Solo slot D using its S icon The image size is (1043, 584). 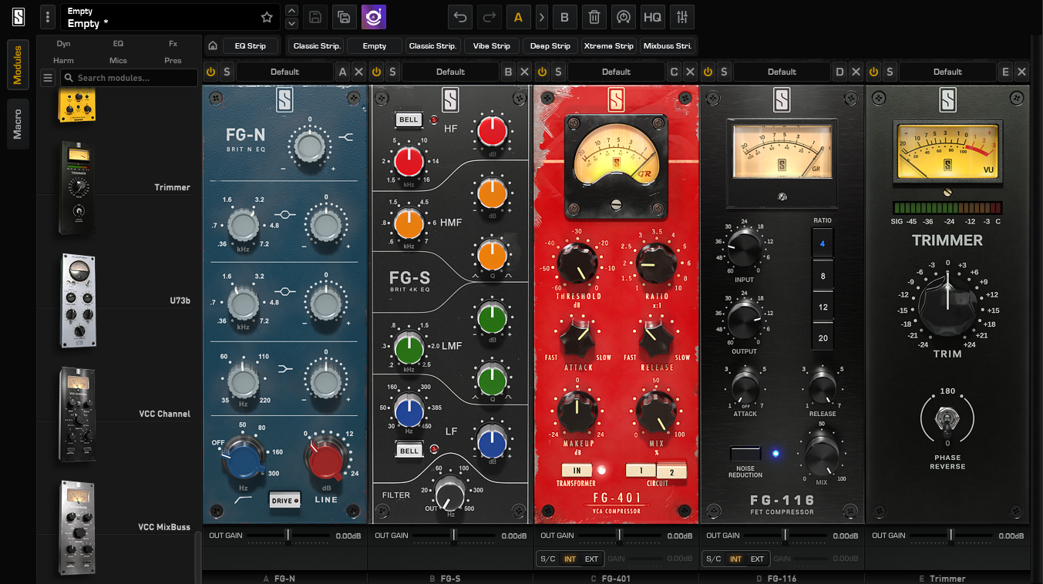pos(724,72)
